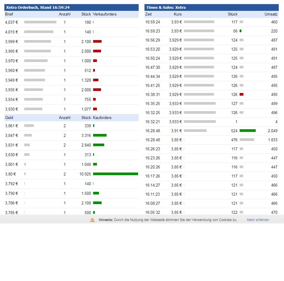Viewport: 284px width, 281px height.
Task: Click the 755 quantity value
Action: 88,99
